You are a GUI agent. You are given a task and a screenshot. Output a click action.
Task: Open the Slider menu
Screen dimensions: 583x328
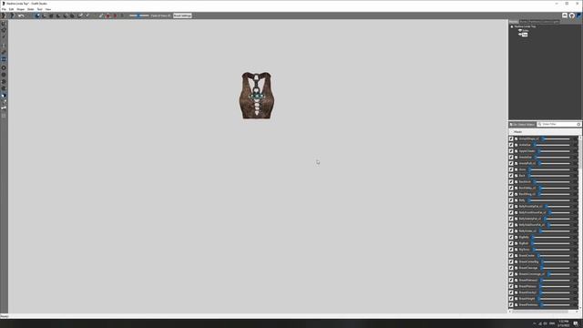(x=30, y=9)
